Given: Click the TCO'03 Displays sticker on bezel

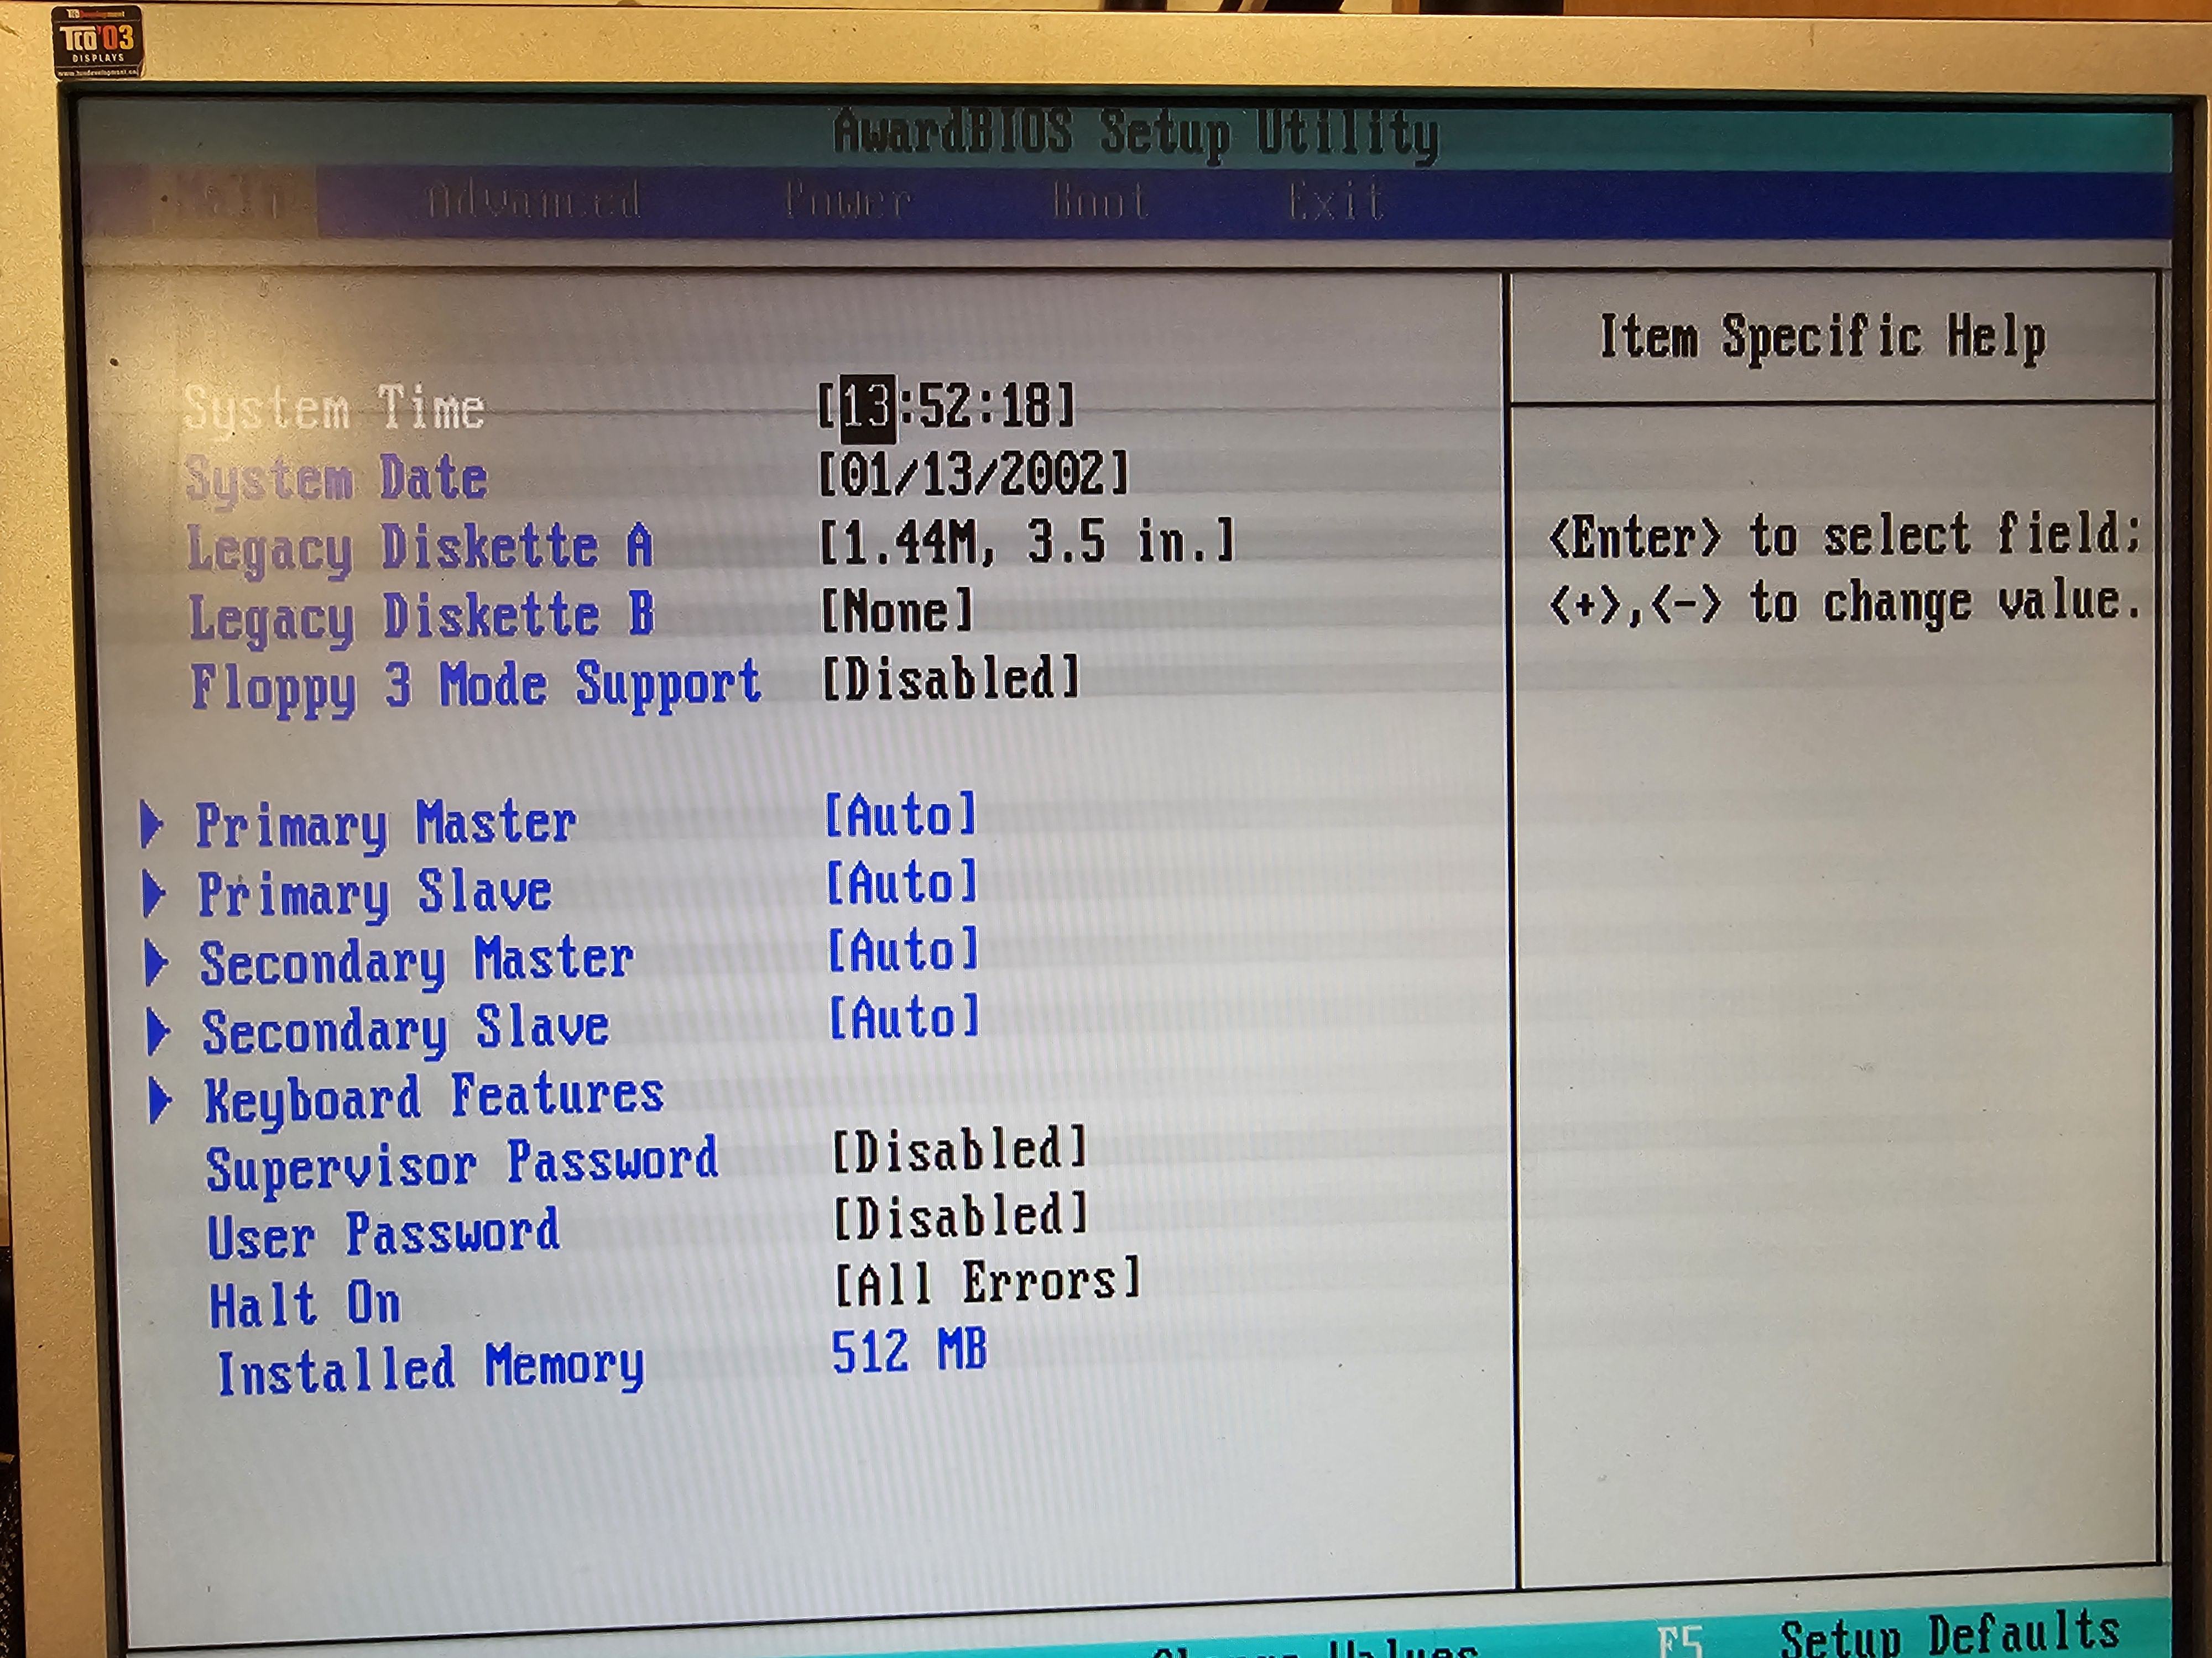Looking at the screenshot, I should tap(97, 42).
